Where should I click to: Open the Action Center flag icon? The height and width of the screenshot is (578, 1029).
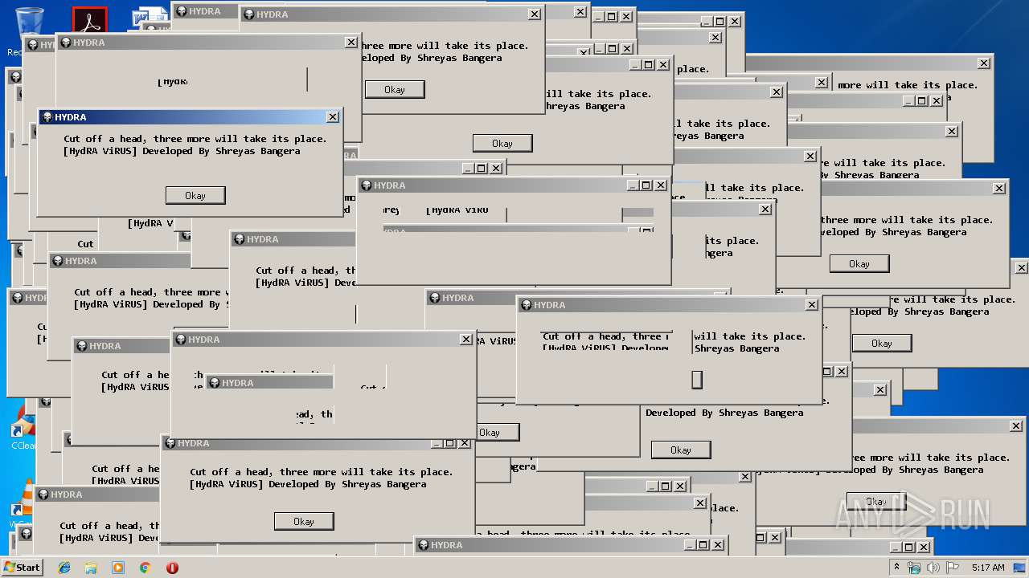click(x=952, y=568)
